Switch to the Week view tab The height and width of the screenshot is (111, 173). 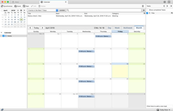point(117,28)
